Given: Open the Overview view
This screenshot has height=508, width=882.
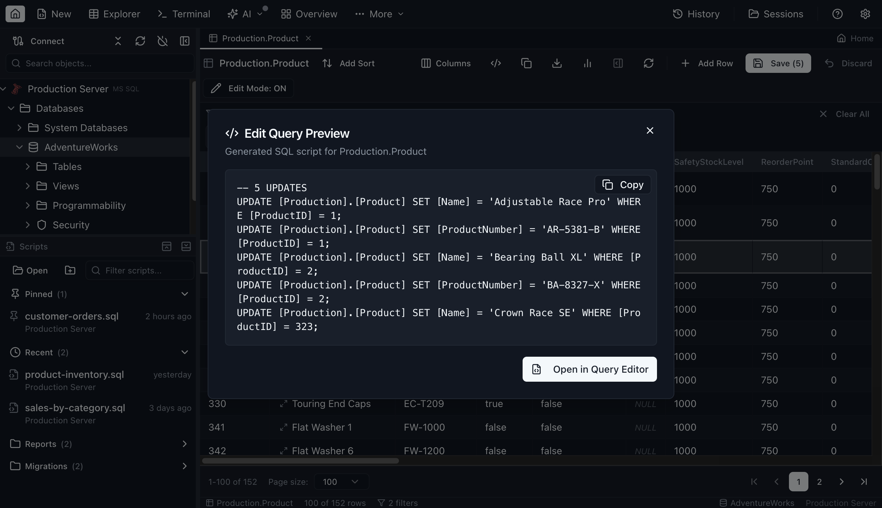Looking at the screenshot, I should (x=308, y=14).
